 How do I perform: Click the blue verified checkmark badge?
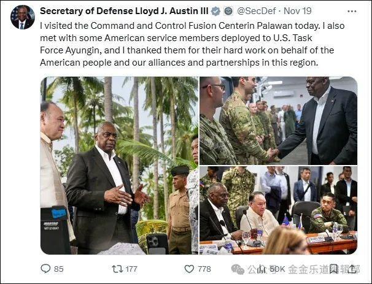(215, 11)
